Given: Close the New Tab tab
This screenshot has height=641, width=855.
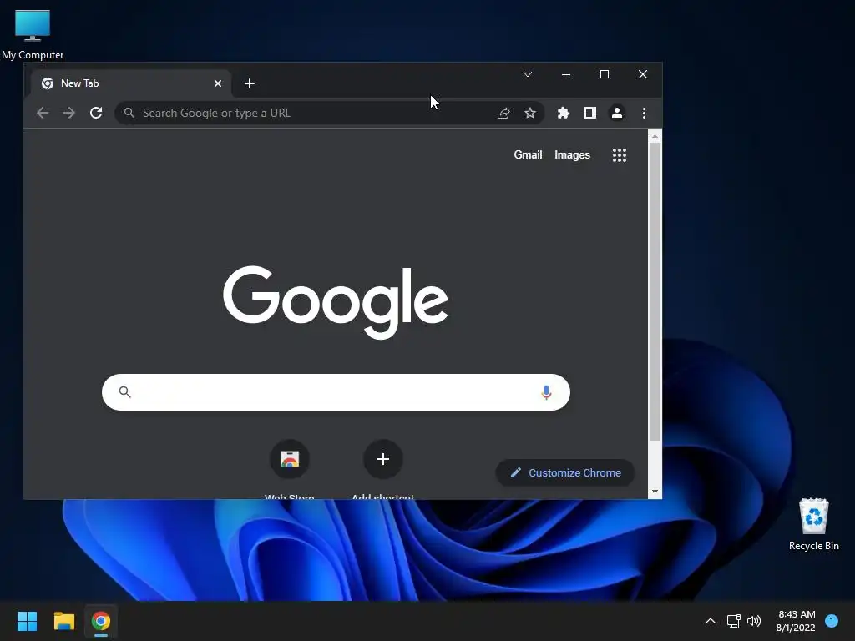Looking at the screenshot, I should [218, 83].
